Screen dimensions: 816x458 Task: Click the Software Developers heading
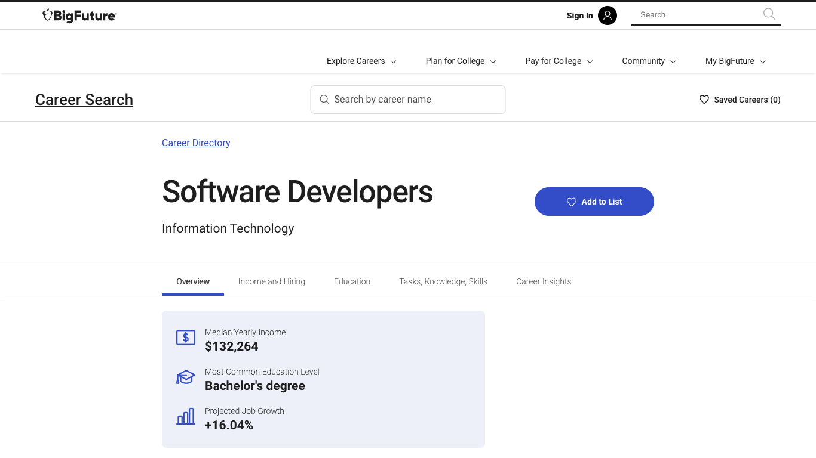point(297,191)
